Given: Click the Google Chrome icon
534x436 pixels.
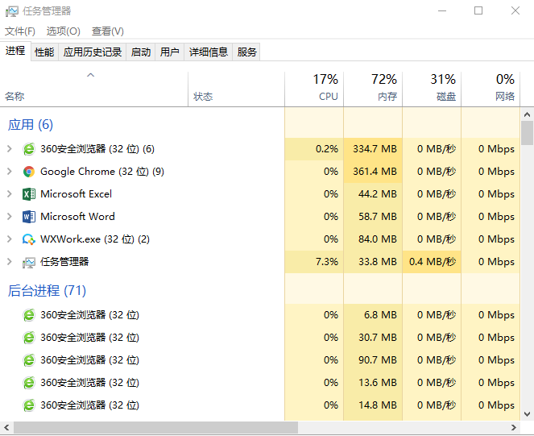Looking at the screenshot, I should 29,172.
